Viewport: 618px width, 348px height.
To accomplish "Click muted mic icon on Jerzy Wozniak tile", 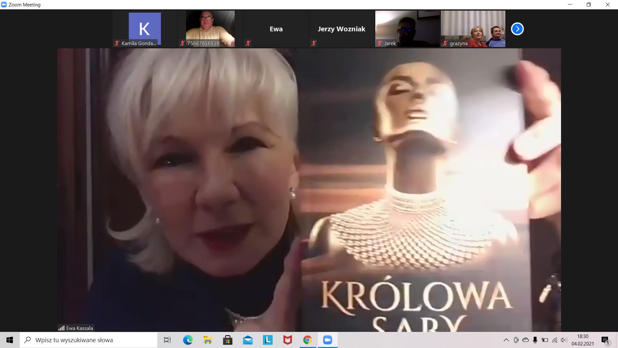I will (314, 43).
